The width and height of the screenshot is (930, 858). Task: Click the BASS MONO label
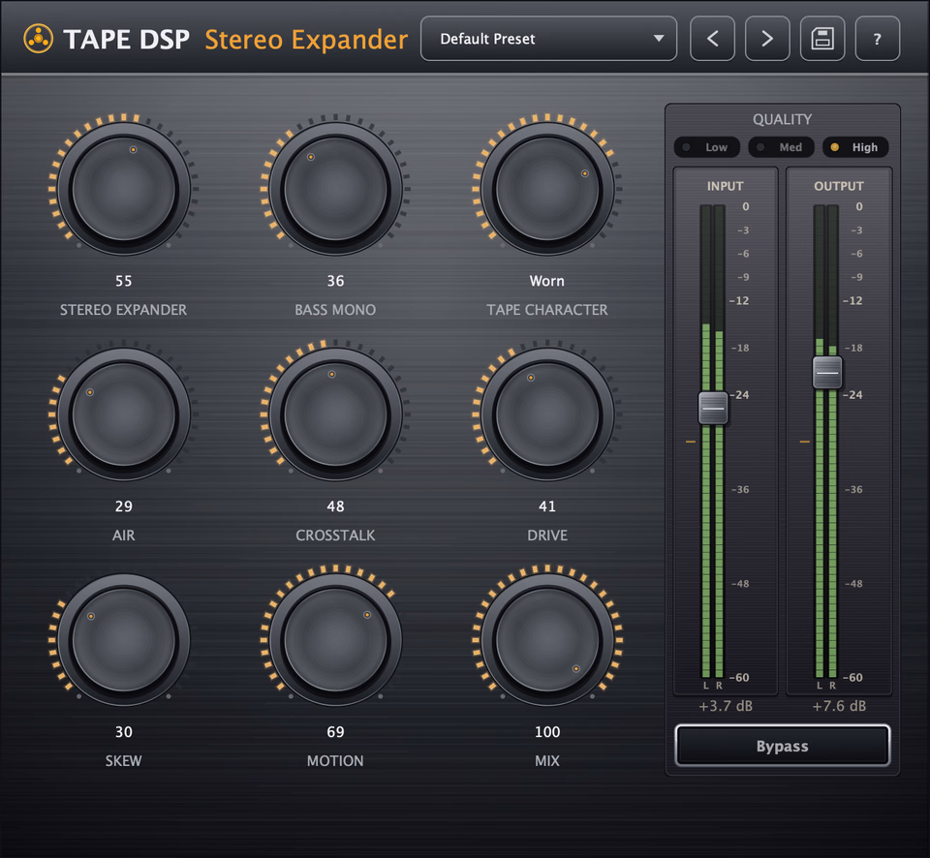pos(335,310)
